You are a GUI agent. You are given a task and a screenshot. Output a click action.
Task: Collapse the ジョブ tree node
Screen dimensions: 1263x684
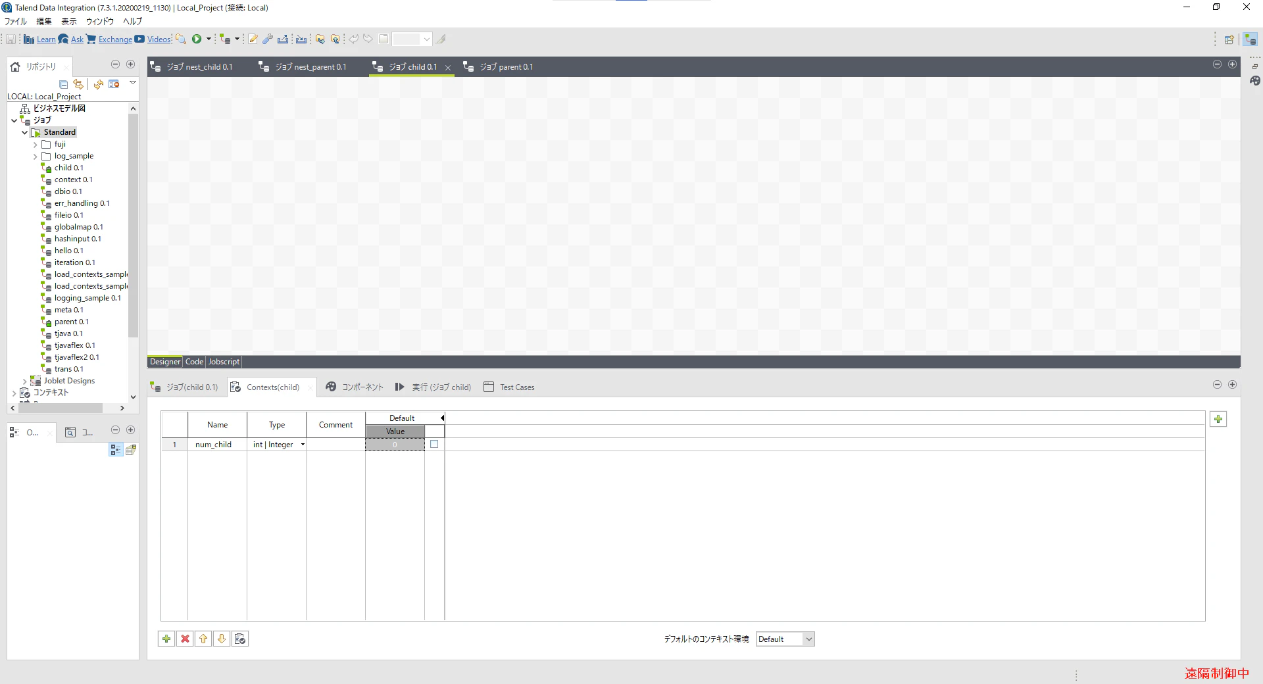(14, 120)
